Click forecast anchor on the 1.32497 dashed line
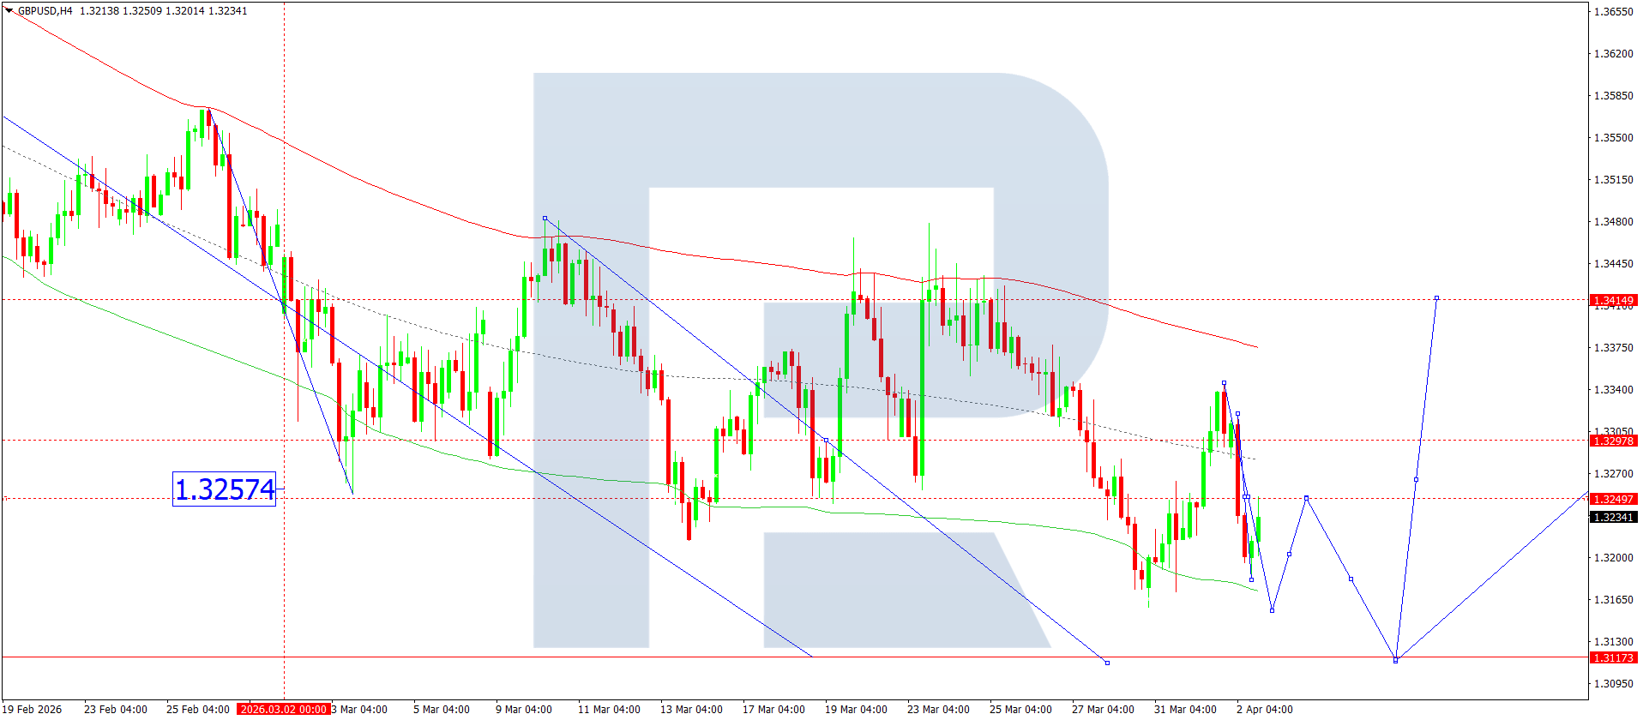 click(x=1306, y=498)
